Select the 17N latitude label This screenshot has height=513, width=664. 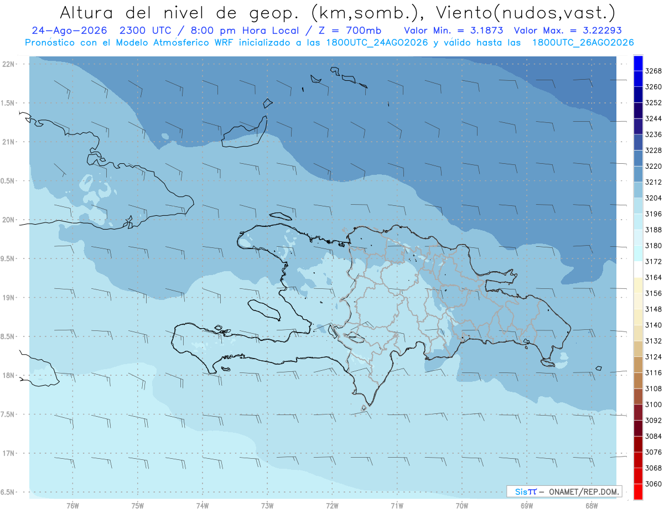point(8,453)
